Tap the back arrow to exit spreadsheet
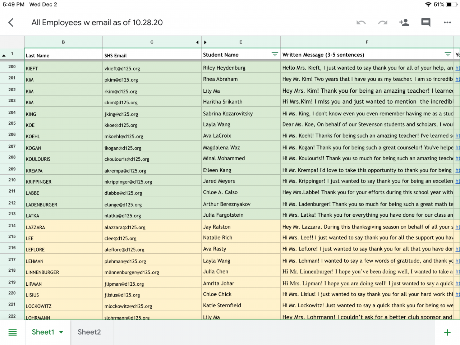This screenshot has width=460, height=345. click(x=11, y=23)
